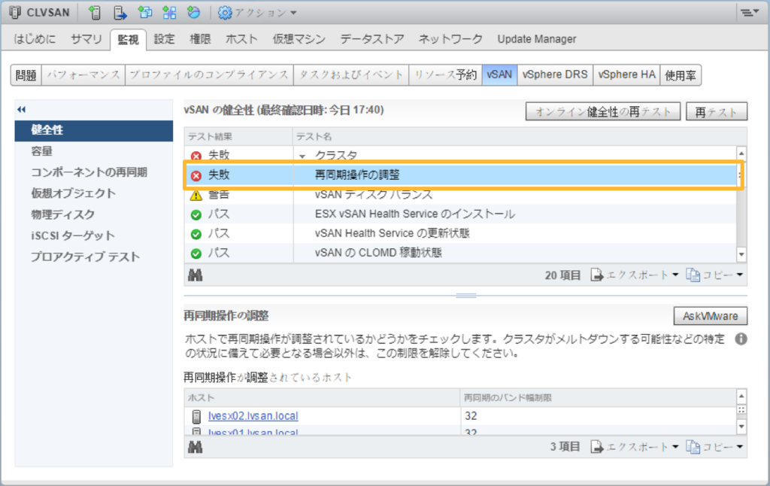This screenshot has height=486, width=770.
Task: Open the panel options menu icon
Action: pos(750,12)
